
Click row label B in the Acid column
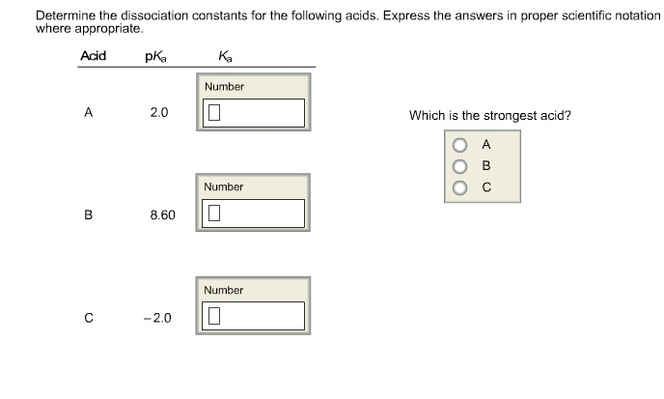(88, 214)
